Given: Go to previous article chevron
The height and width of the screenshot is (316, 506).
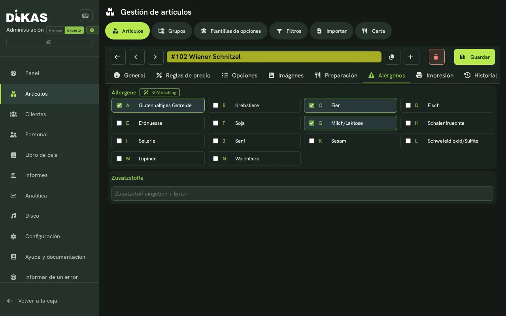Looking at the screenshot, I should coord(137,57).
